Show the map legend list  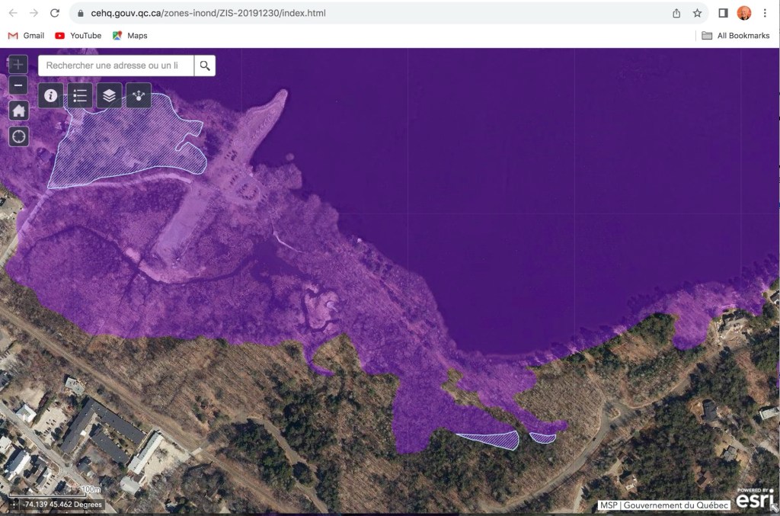[x=80, y=95]
